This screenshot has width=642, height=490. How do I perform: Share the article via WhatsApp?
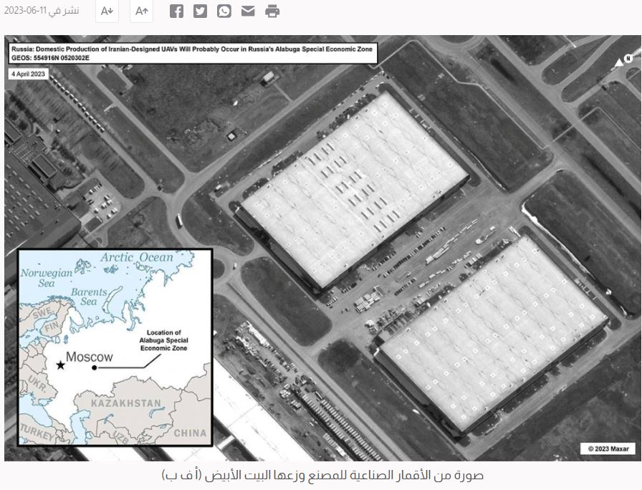tap(224, 11)
